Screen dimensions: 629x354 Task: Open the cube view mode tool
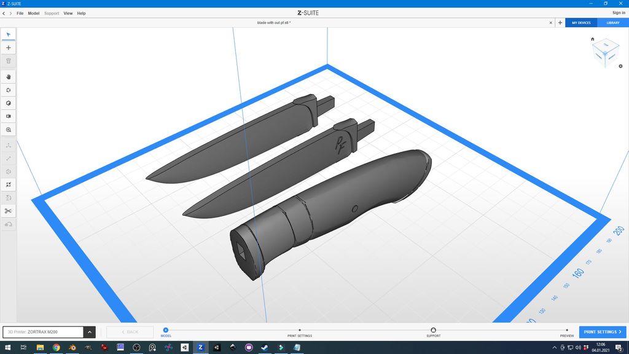point(9,103)
